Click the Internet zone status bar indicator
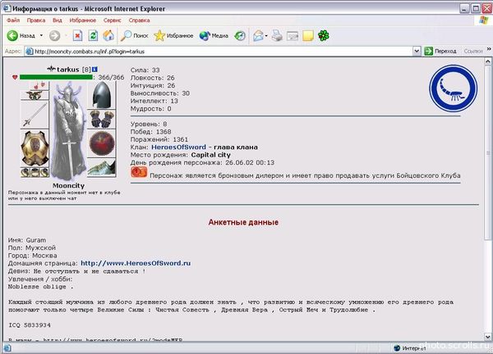The height and width of the screenshot is (354, 493). [x=408, y=348]
